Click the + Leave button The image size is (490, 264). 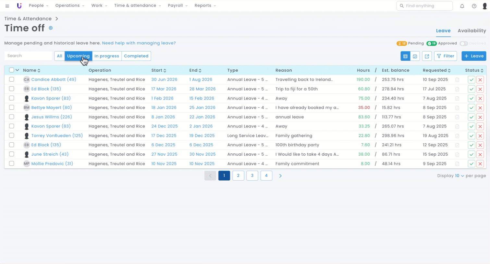click(x=473, y=56)
